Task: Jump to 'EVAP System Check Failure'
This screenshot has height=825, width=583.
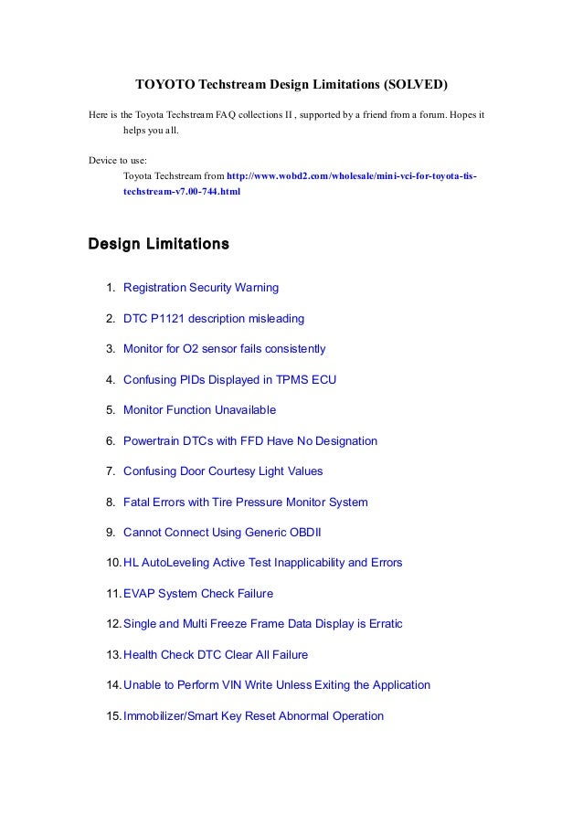Action: click(198, 594)
